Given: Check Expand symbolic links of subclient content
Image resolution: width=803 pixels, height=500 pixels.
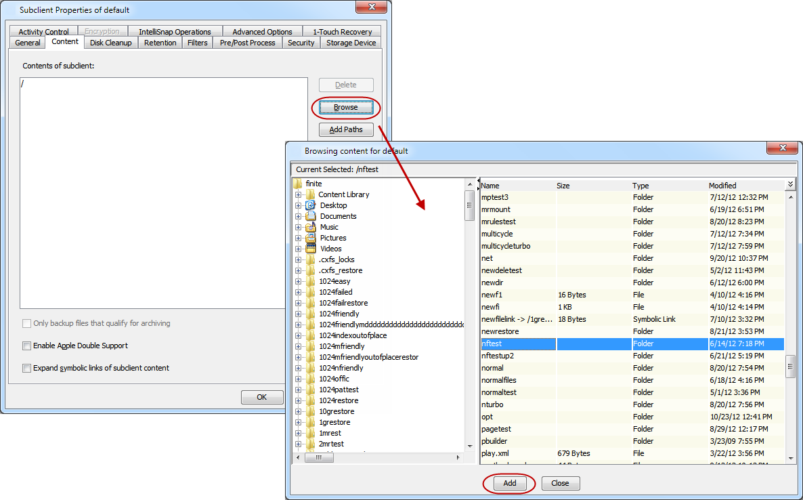Looking at the screenshot, I should click(27, 369).
